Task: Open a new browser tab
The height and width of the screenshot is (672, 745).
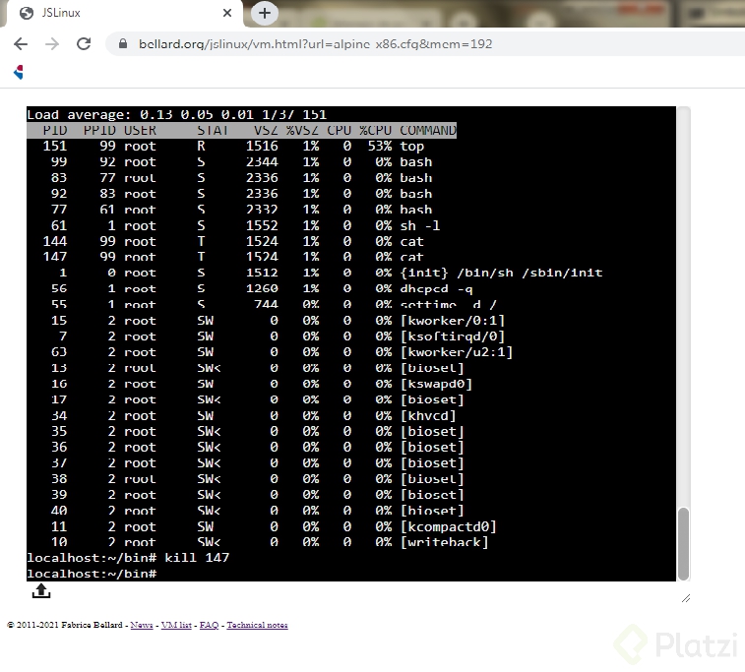Action: tap(264, 13)
